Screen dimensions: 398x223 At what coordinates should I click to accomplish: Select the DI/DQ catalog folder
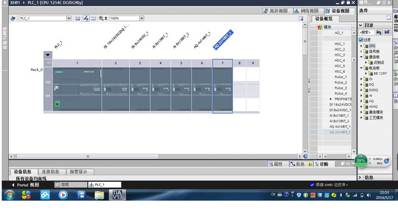[371, 90]
